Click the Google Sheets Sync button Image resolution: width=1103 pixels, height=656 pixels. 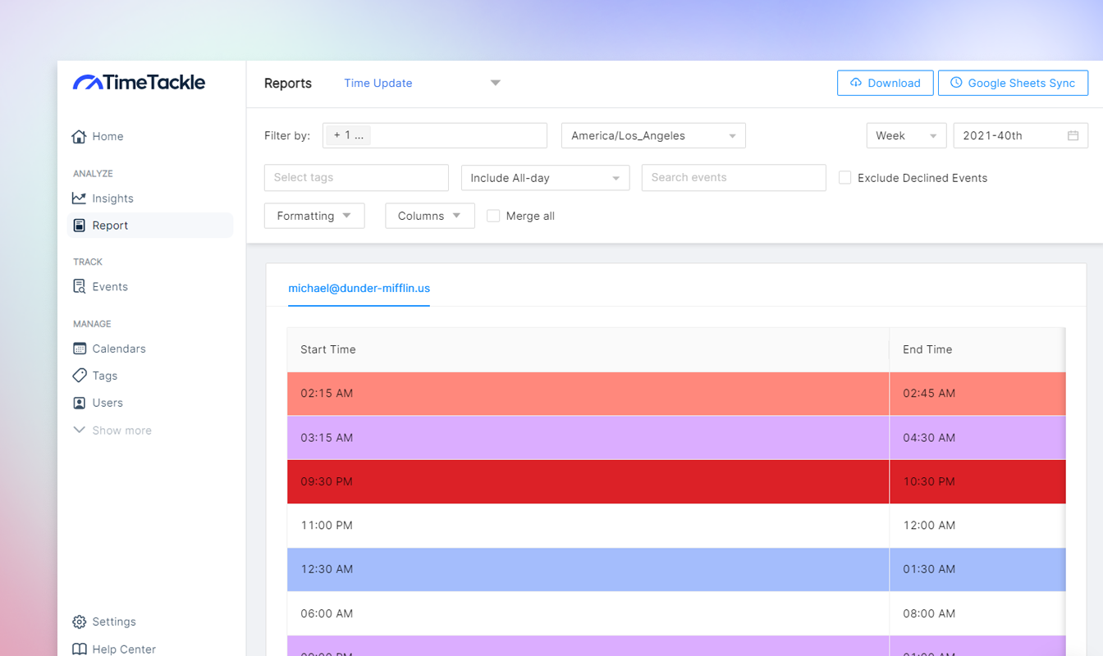click(1013, 83)
